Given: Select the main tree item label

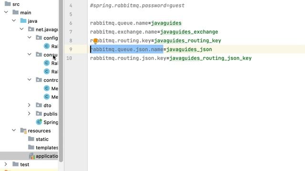Looking at the screenshot, I should pyautogui.click(x=26, y=13).
